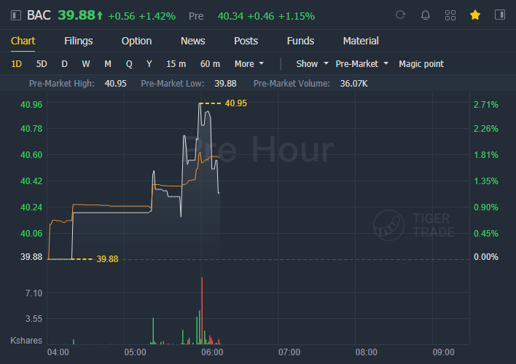
Task: Open the Show dropdown
Action: point(313,64)
